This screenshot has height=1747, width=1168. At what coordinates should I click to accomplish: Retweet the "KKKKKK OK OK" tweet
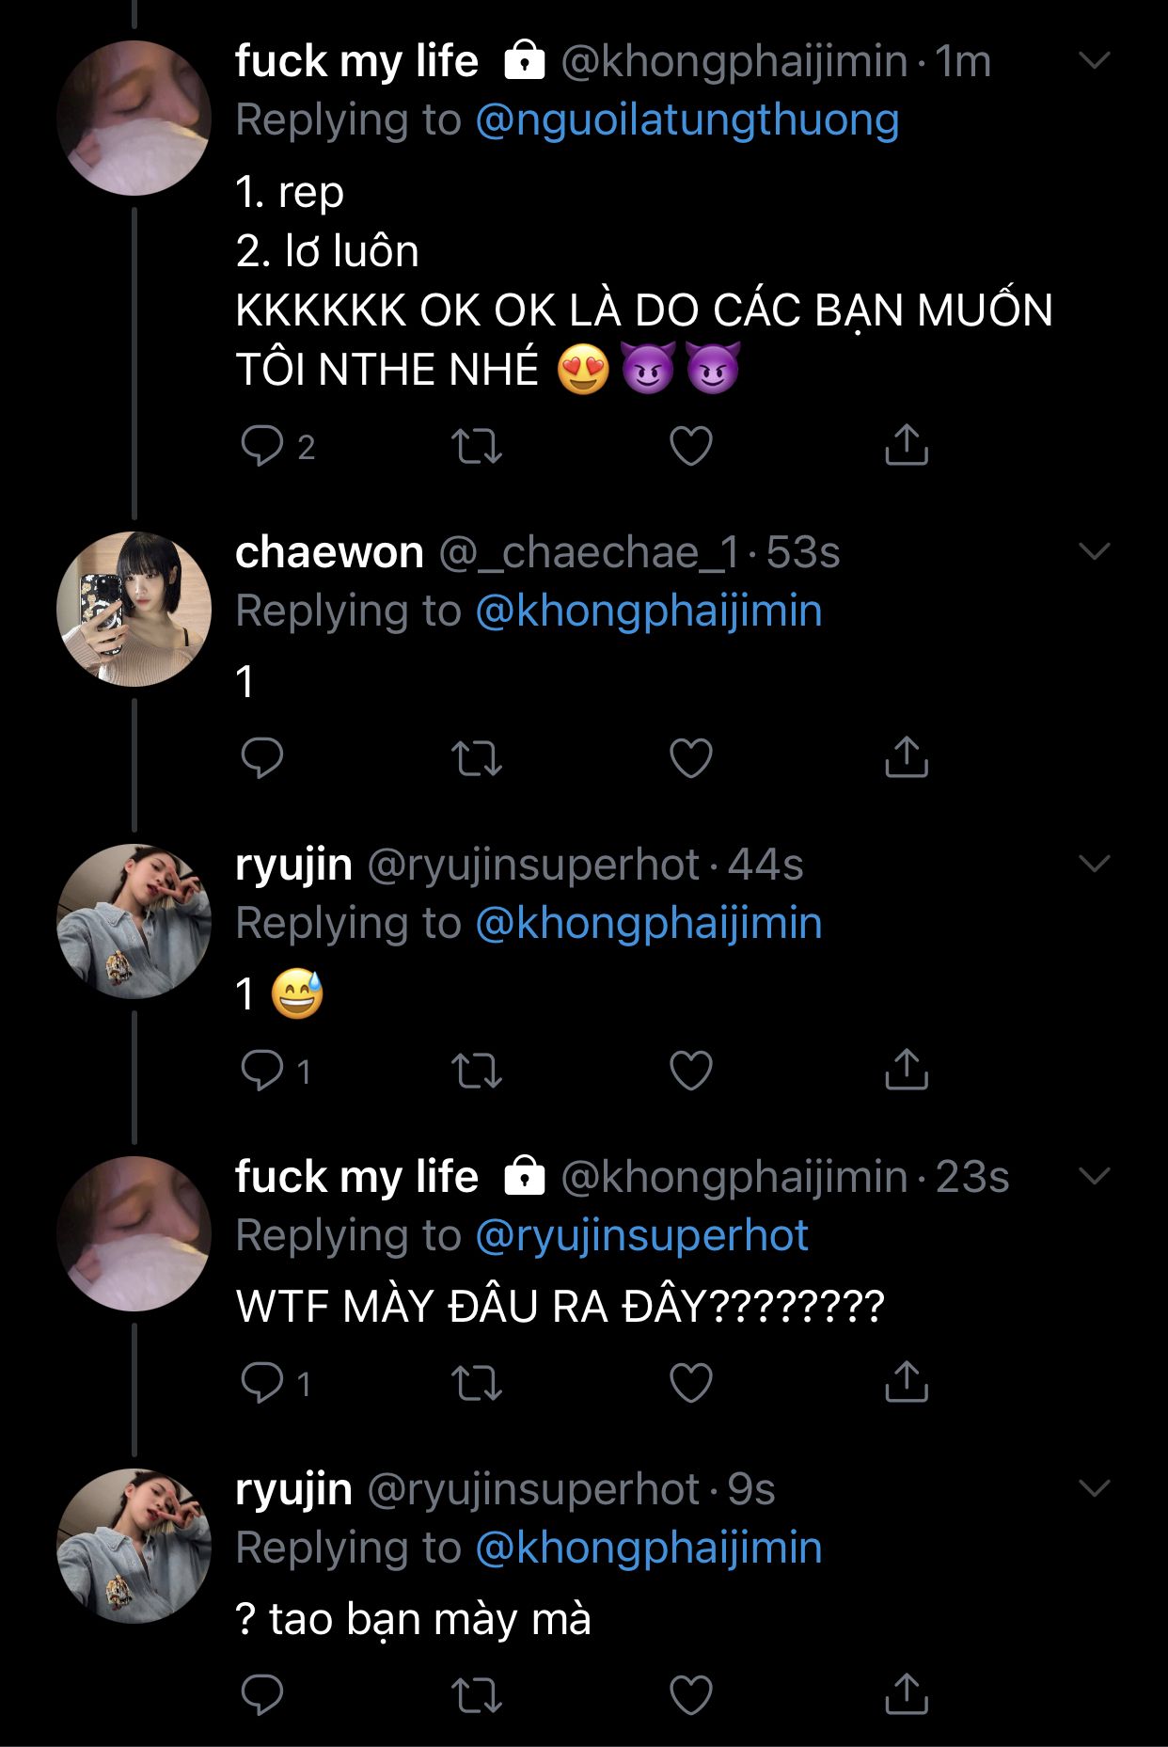tap(477, 447)
